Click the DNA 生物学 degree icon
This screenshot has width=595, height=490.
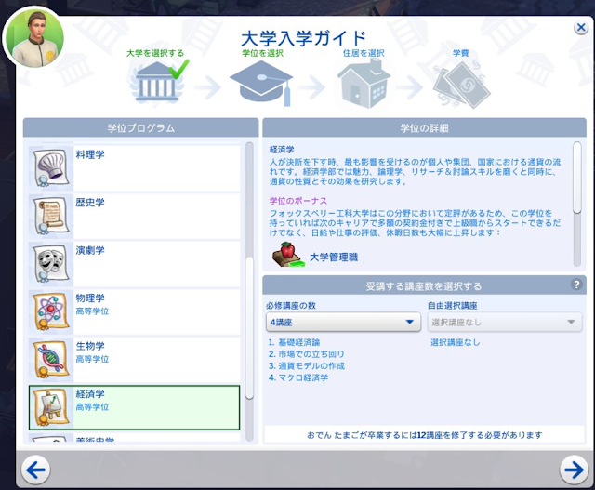tap(50, 359)
